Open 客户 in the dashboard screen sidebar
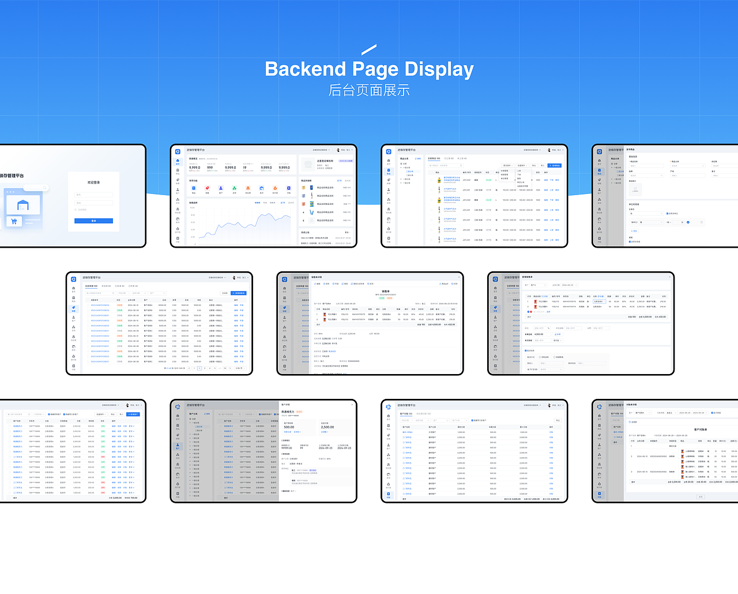Screen dimensions: 738x594 [x=178, y=191]
